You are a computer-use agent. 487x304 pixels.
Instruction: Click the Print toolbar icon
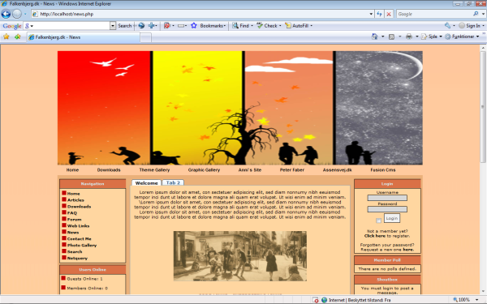(x=409, y=36)
